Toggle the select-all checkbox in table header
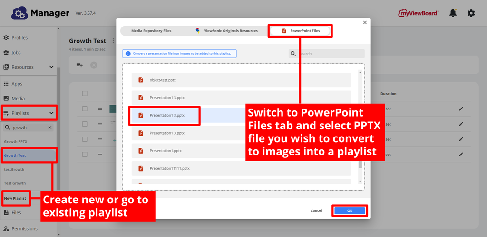Image resolution: width=487 pixels, height=237 pixels. point(85,94)
